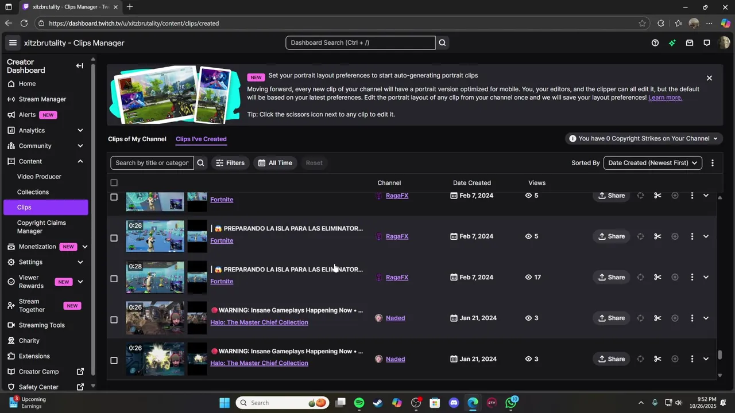This screenshot has width=735, height=413.
Task: Open the 0:28 Fortnite clip thumbnail
Action: click(x=155, y=277)
